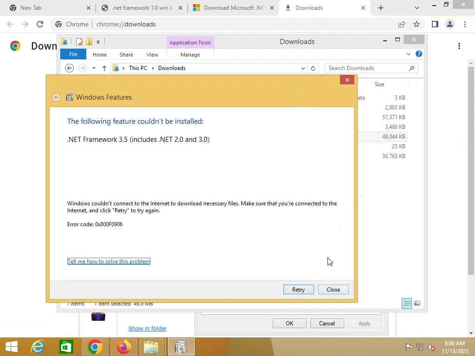
Task: Open the Manage ribbon tab
Action: pyautogui.click(x=190, y=55)
